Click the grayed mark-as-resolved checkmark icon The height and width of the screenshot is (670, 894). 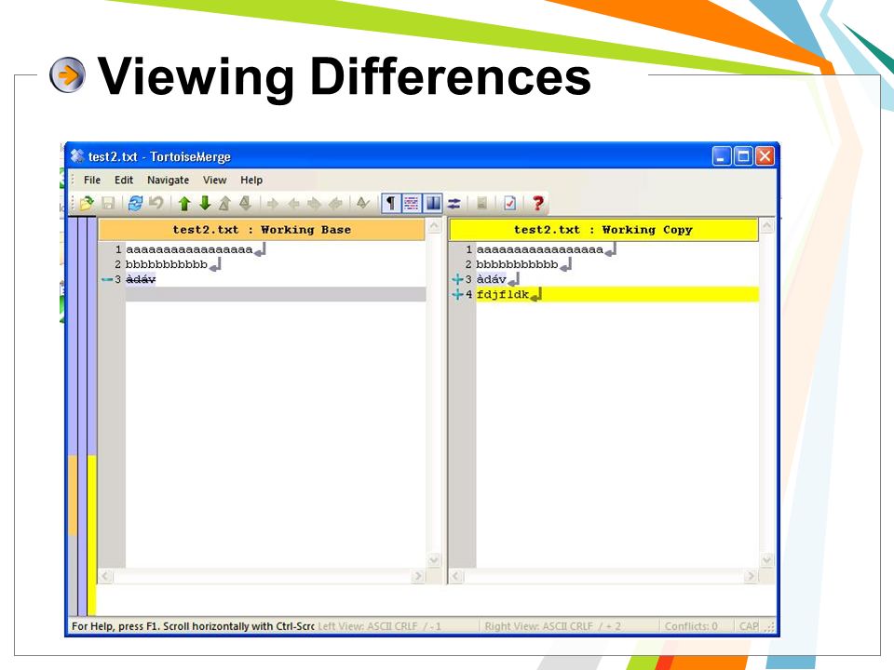coord(362,204)
